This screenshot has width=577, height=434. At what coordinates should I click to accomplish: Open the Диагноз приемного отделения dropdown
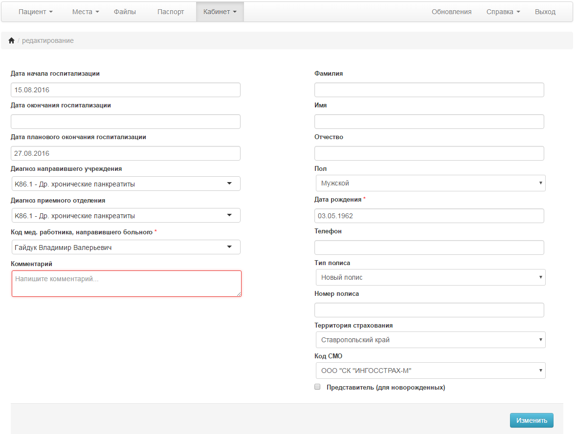pyautogui.click(x=126, y=215)
